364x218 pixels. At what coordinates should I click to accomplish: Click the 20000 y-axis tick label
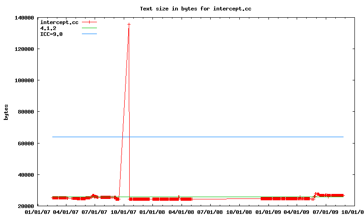click(26, 206)
